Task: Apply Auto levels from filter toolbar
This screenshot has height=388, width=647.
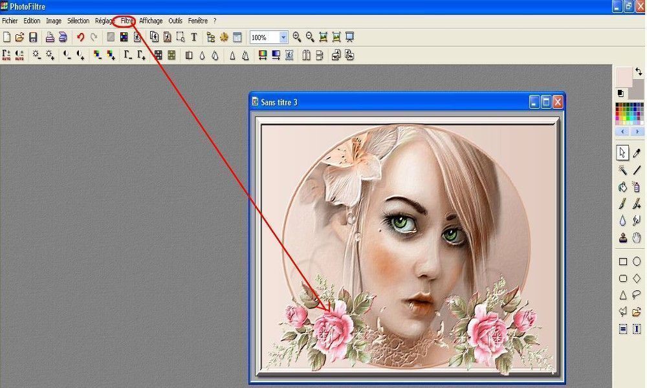Action: pyautogui.click(x=6, y=55)
